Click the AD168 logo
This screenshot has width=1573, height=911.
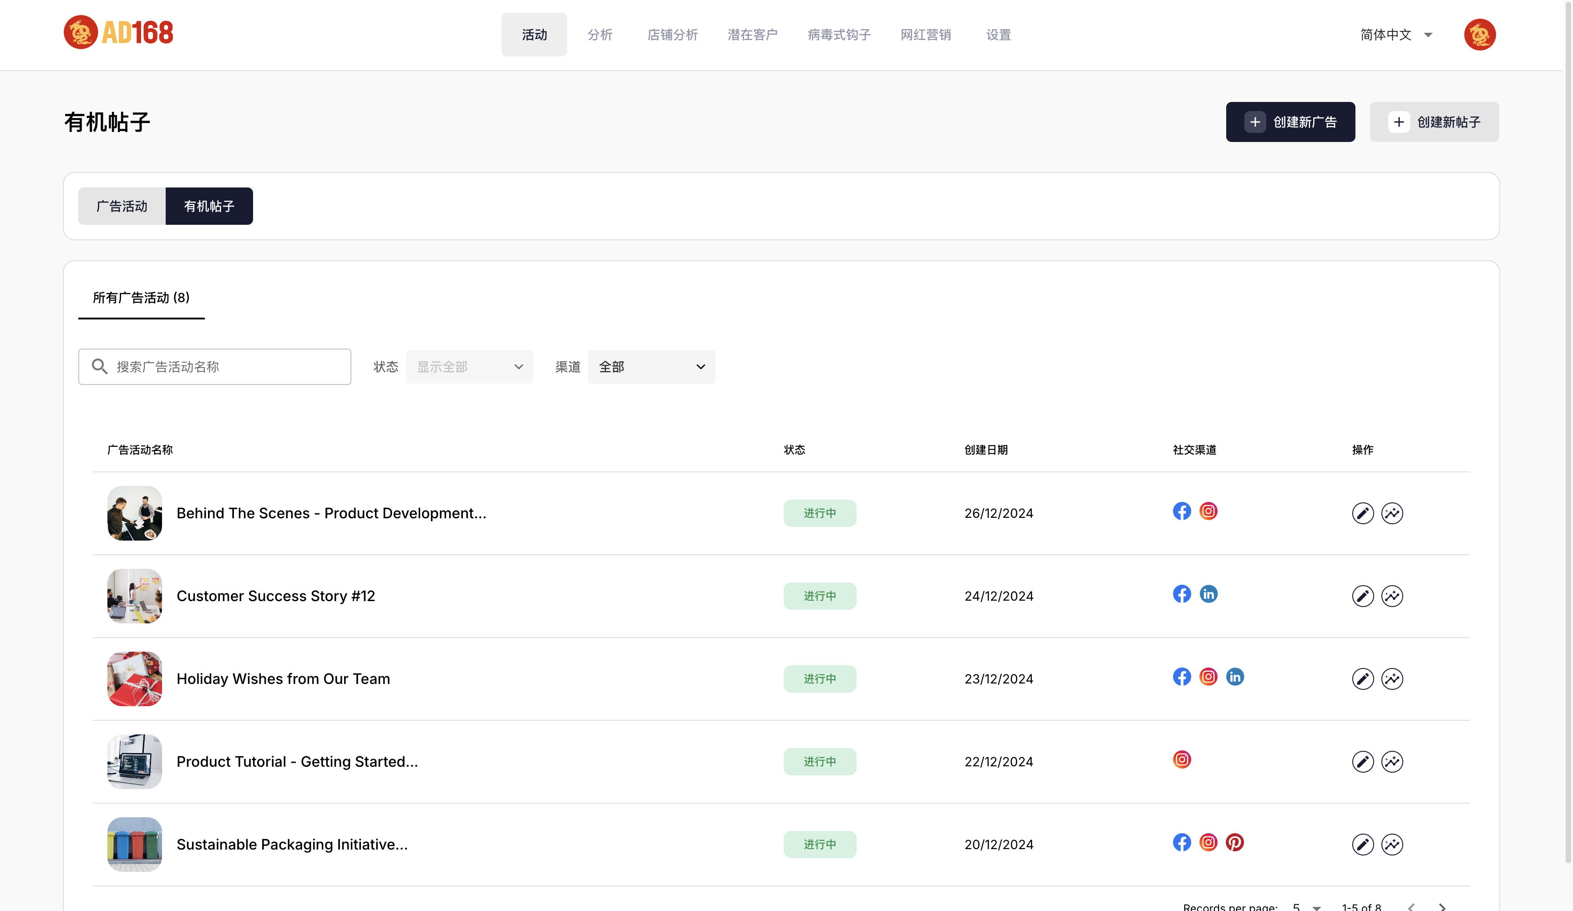[119, 32]
